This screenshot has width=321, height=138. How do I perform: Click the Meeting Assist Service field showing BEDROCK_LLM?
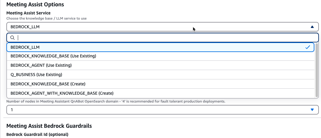pyautogui.click(x=162, y=27)
